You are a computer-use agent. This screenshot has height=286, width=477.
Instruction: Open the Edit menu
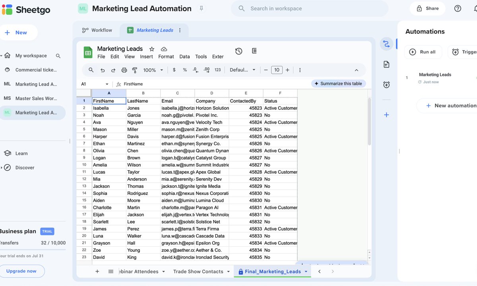pyautogui.click(x=115, y=56)
